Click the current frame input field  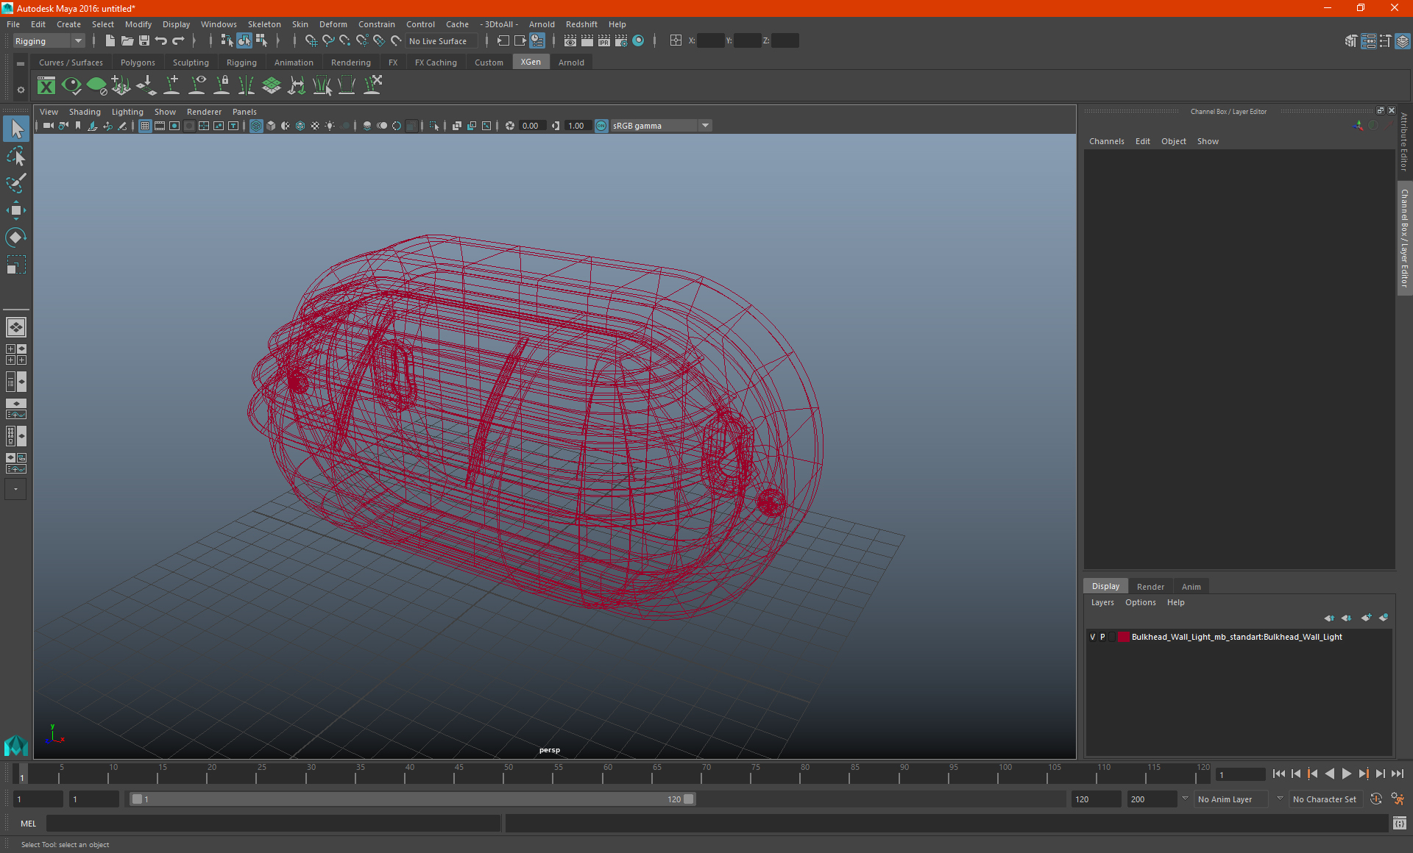click(x=1241, y=774)
